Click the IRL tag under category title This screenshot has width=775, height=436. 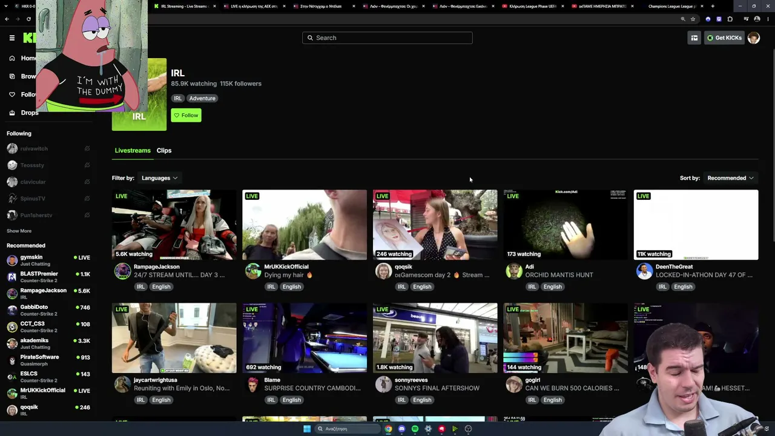[x=177, y=98]
